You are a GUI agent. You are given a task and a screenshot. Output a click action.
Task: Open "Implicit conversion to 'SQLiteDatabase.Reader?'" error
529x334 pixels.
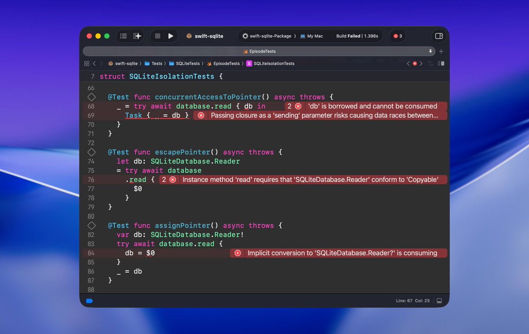point(343,253)
